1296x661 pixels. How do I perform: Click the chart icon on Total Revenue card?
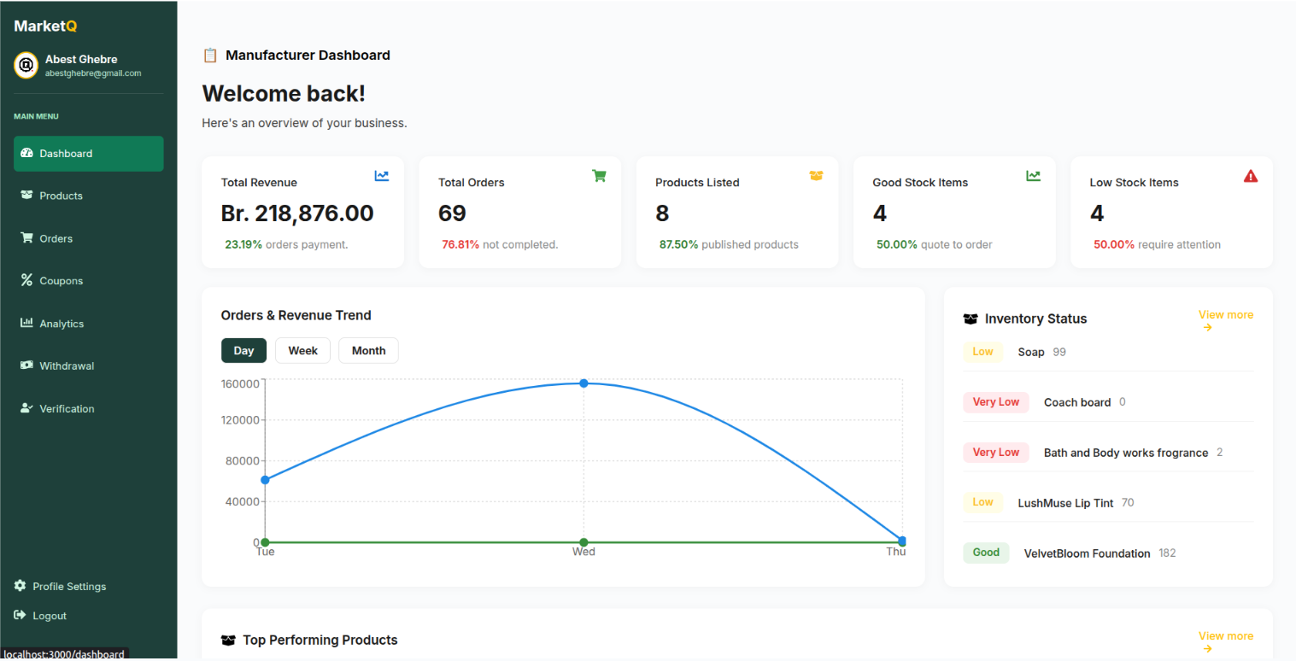tap(382, 176)
